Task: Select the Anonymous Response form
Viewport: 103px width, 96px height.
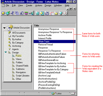Action: (49, 29)
